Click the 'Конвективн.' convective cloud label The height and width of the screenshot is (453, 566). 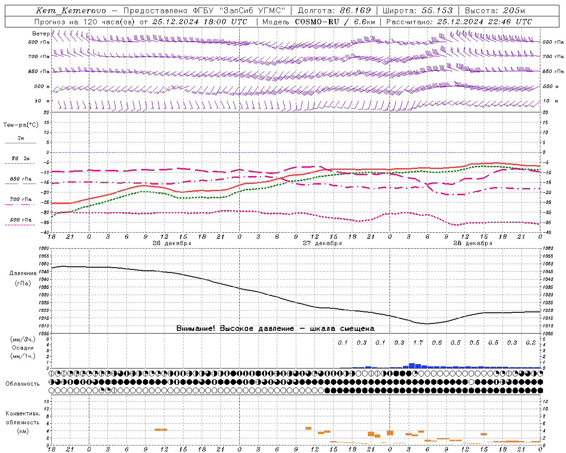coord(23,414)
